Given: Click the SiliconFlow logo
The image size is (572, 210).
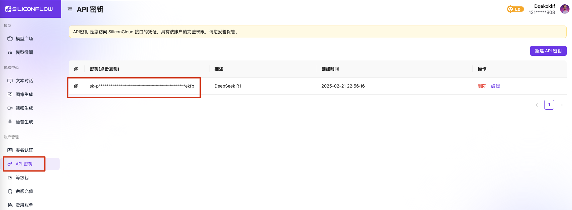Looking at the screenshot, I should [x=29, y=9].
